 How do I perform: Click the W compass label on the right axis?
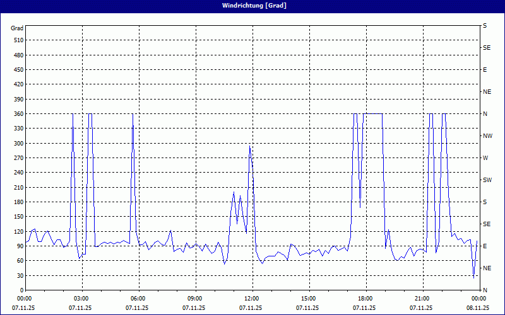click(485, 158)
